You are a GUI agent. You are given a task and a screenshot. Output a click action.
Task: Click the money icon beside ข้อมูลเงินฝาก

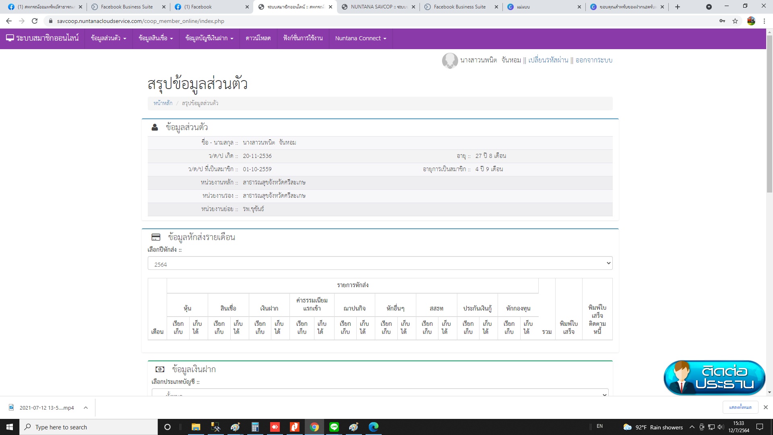[160, 369]
